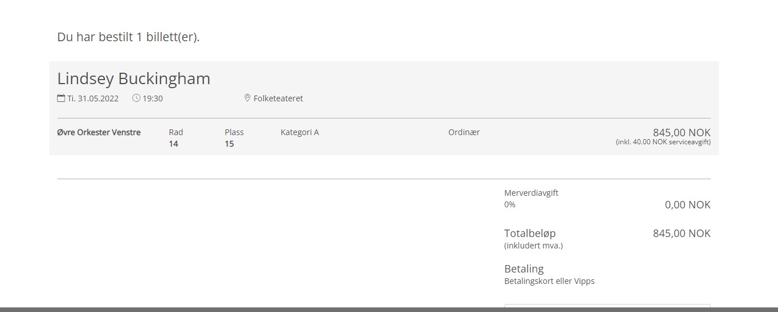Viewport: 778px width, 312px height.
Task: Click the calendar icon before Ti. 31.05.2022
Action: pyautogui.click(x=61, y=98)
